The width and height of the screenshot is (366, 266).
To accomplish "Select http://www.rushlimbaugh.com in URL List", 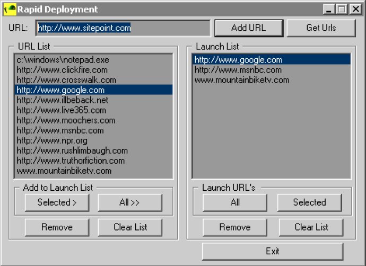I will point(93,150).
